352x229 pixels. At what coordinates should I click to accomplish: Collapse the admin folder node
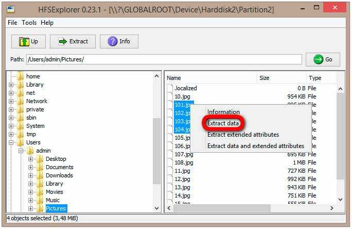pos(21,151)
